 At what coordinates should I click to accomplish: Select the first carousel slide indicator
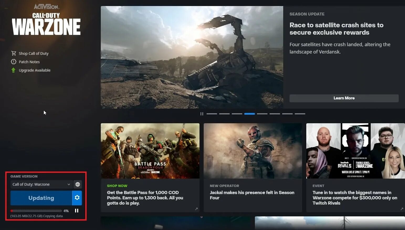tap(212, 114)
